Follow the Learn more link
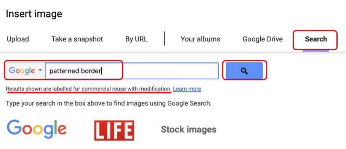The height and width of the screenshot is (149, 346). click(x=187, y=89)
